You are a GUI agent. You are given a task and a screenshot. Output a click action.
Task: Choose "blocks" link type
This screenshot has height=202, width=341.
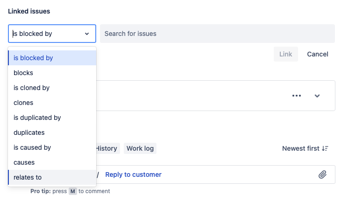52,73
